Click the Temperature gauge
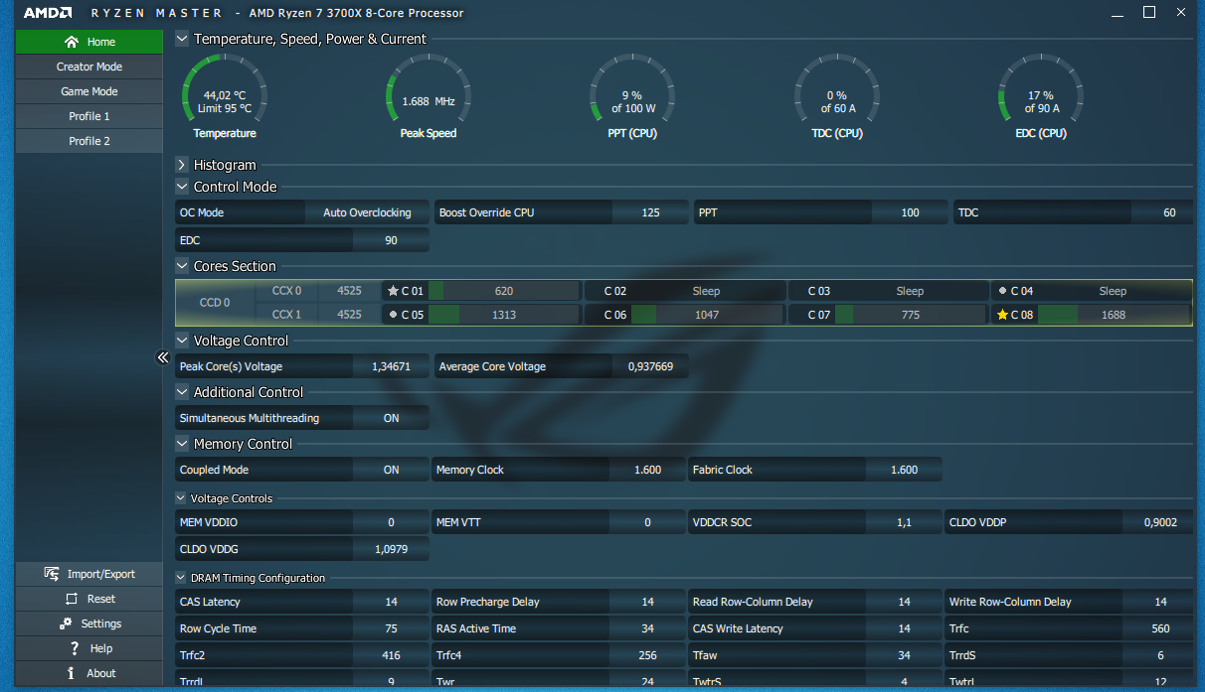 pyautogui.click(x=225, y=96)
